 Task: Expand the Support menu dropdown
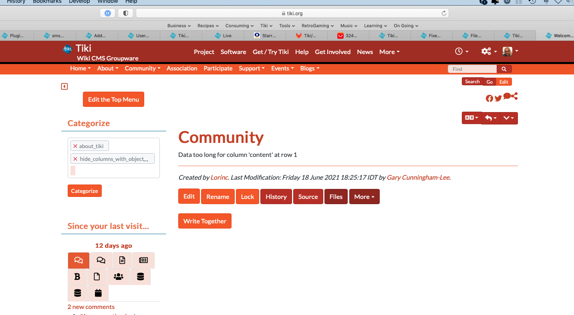coord(252,68)
